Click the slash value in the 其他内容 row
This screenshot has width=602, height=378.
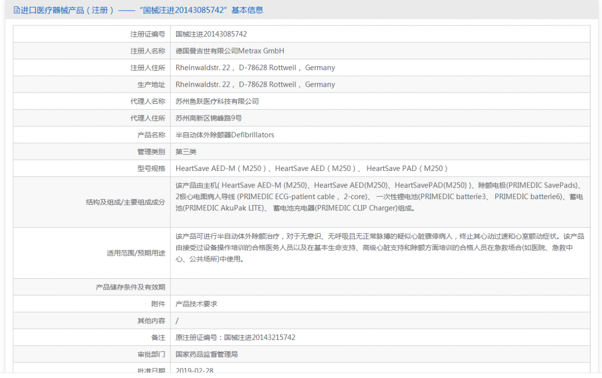click(x=177, y=321)
